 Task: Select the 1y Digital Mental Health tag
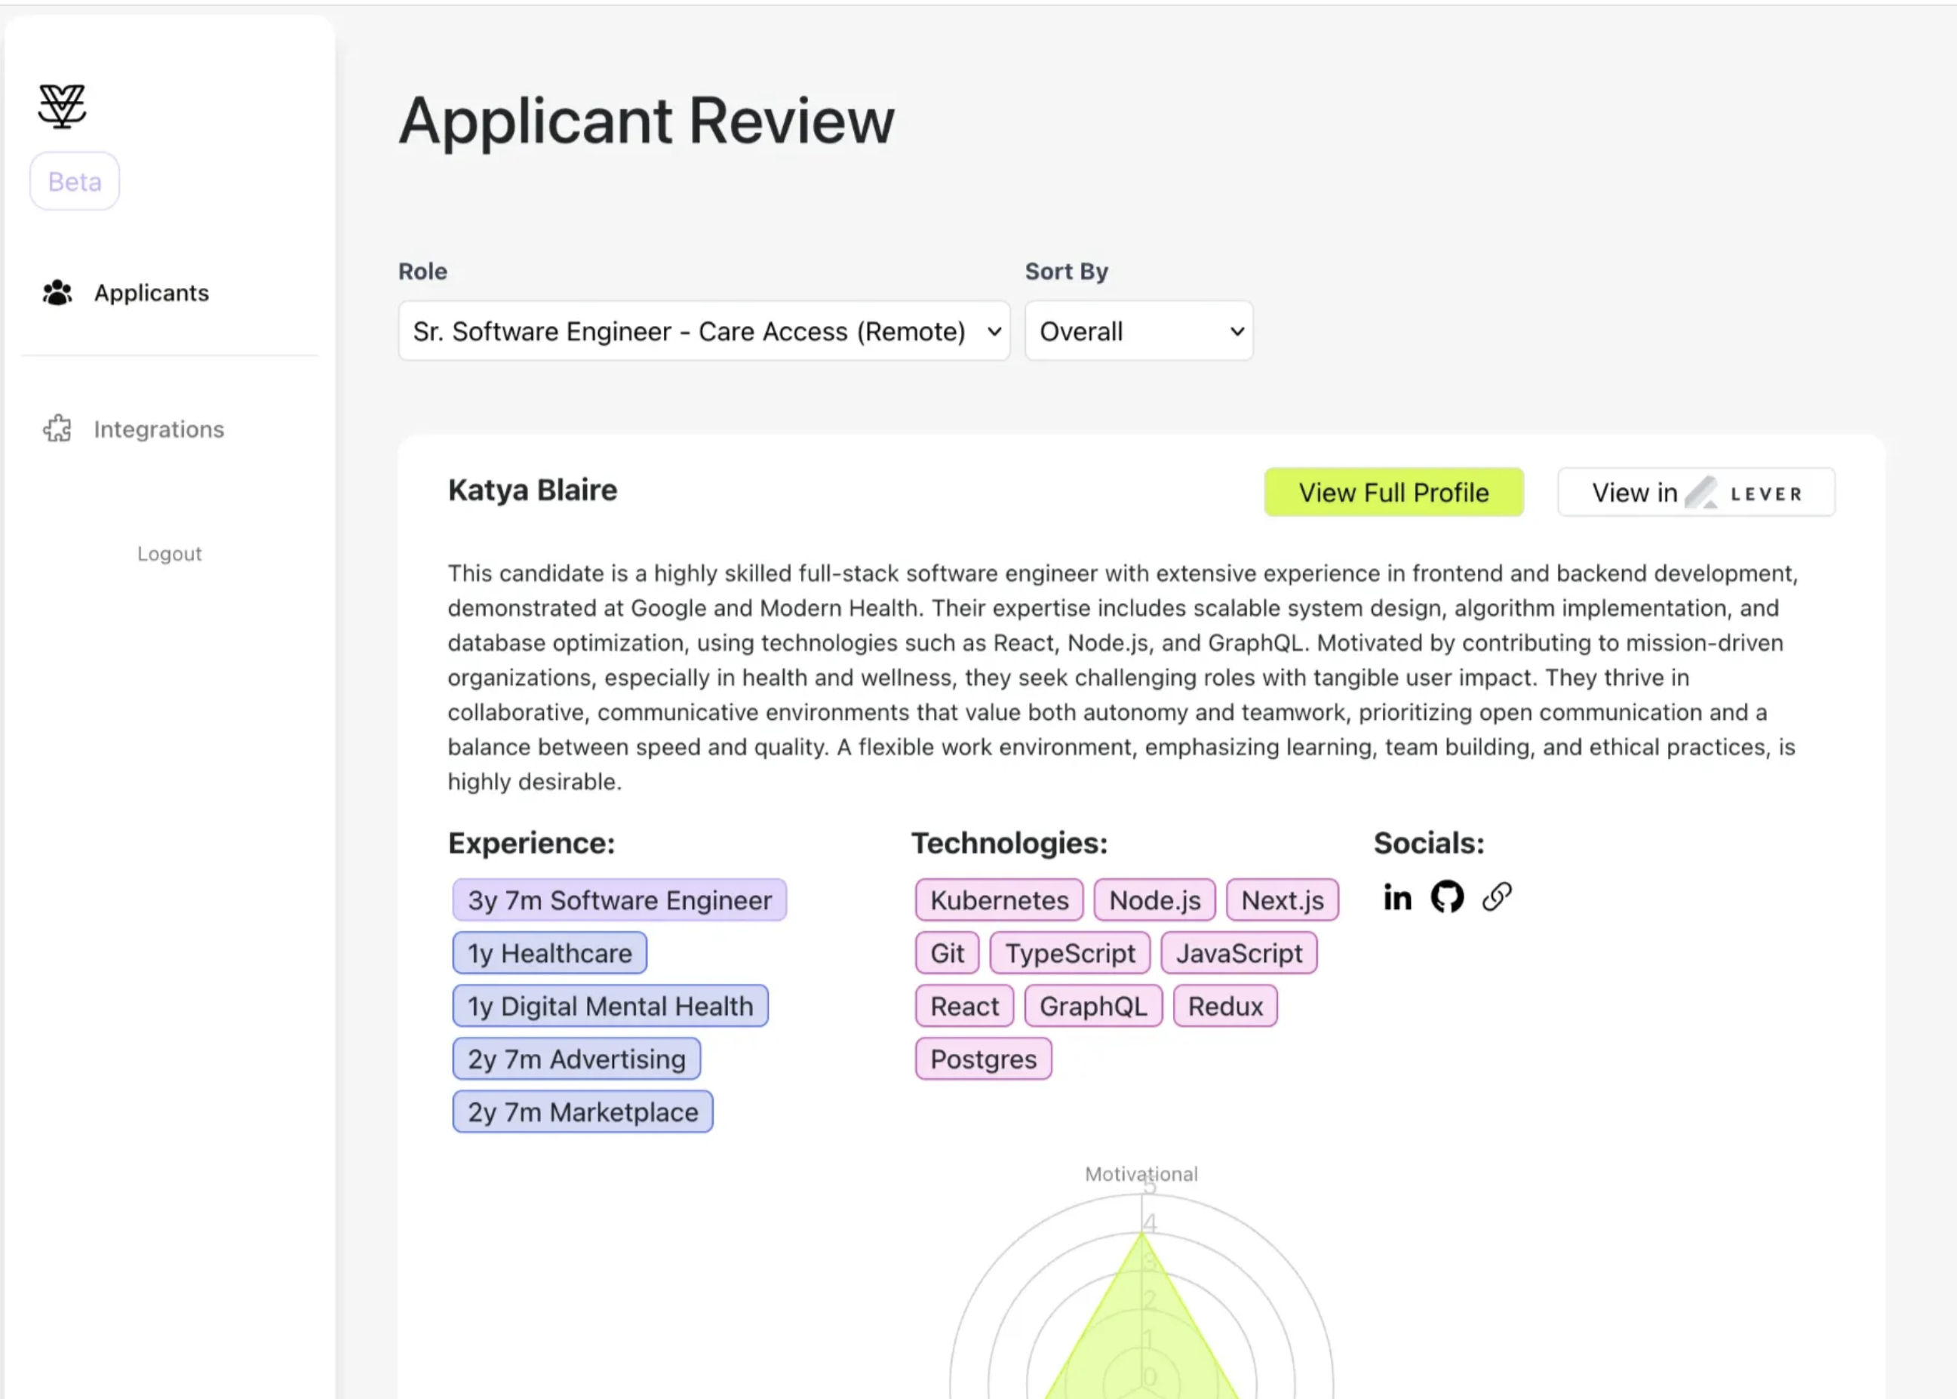(x=610, y=1006)
